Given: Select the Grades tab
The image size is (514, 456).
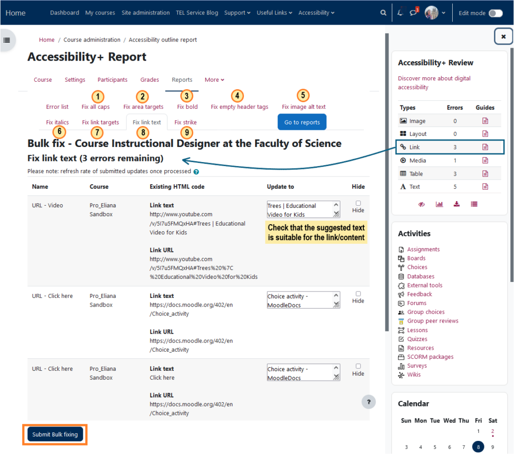Looking at the screenshot, I should pyautogui.click(x=150, y=80).
